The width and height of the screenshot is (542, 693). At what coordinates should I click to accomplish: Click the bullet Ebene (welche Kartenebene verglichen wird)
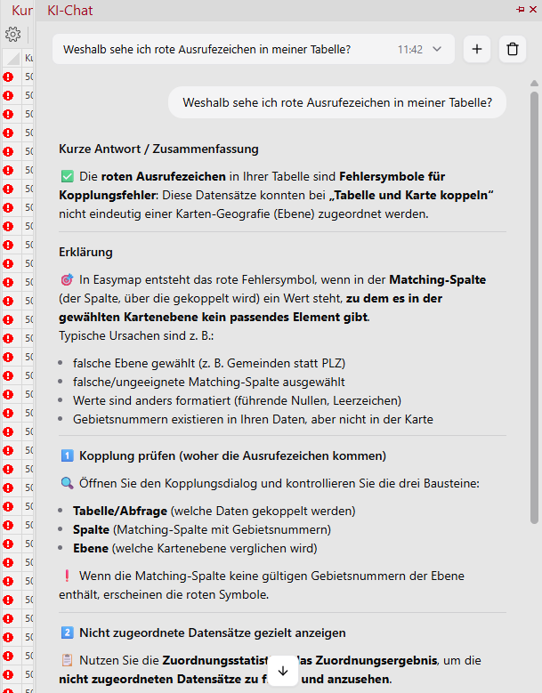coord(195,548)
